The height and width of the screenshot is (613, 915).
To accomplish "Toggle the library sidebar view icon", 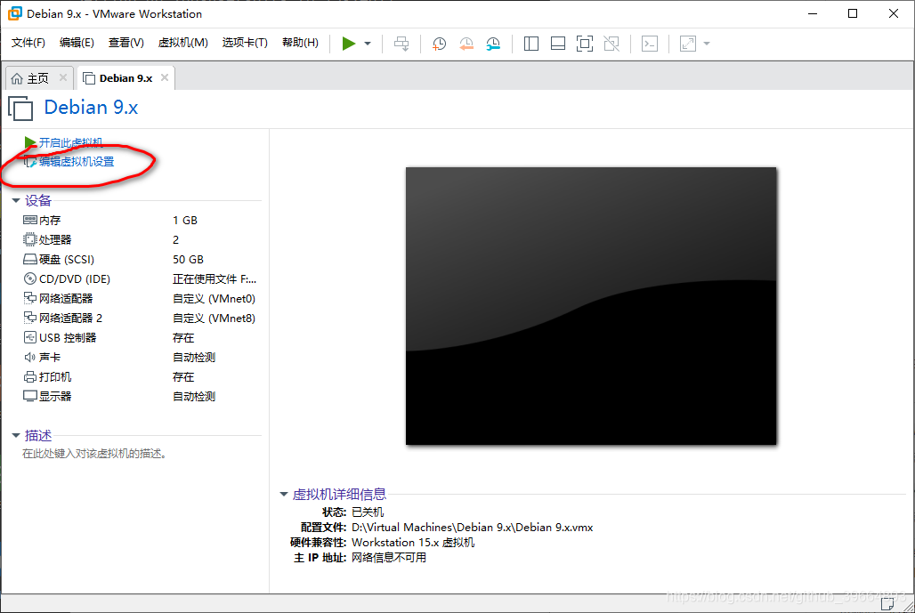I will [x=531, y=44].
